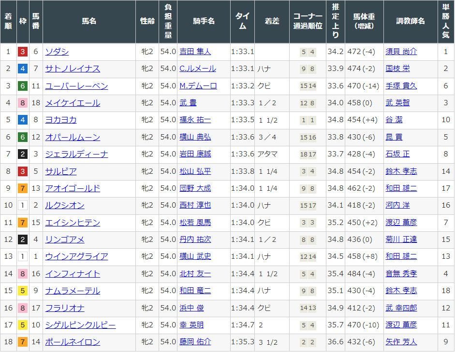The width and height of the screenshot is (455, 352).
Task: Open horse link シゲルピンクルビー
Action: point(80,325)
